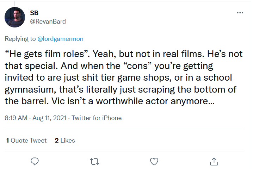Viewport: 253px width, 169px height.
Task: Click the "Replying to" label
Action: [20, 39]
